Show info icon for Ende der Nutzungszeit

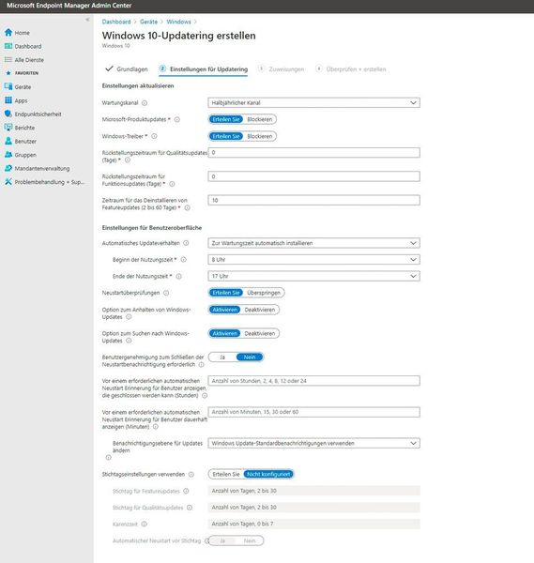click(x=179, y=277)
